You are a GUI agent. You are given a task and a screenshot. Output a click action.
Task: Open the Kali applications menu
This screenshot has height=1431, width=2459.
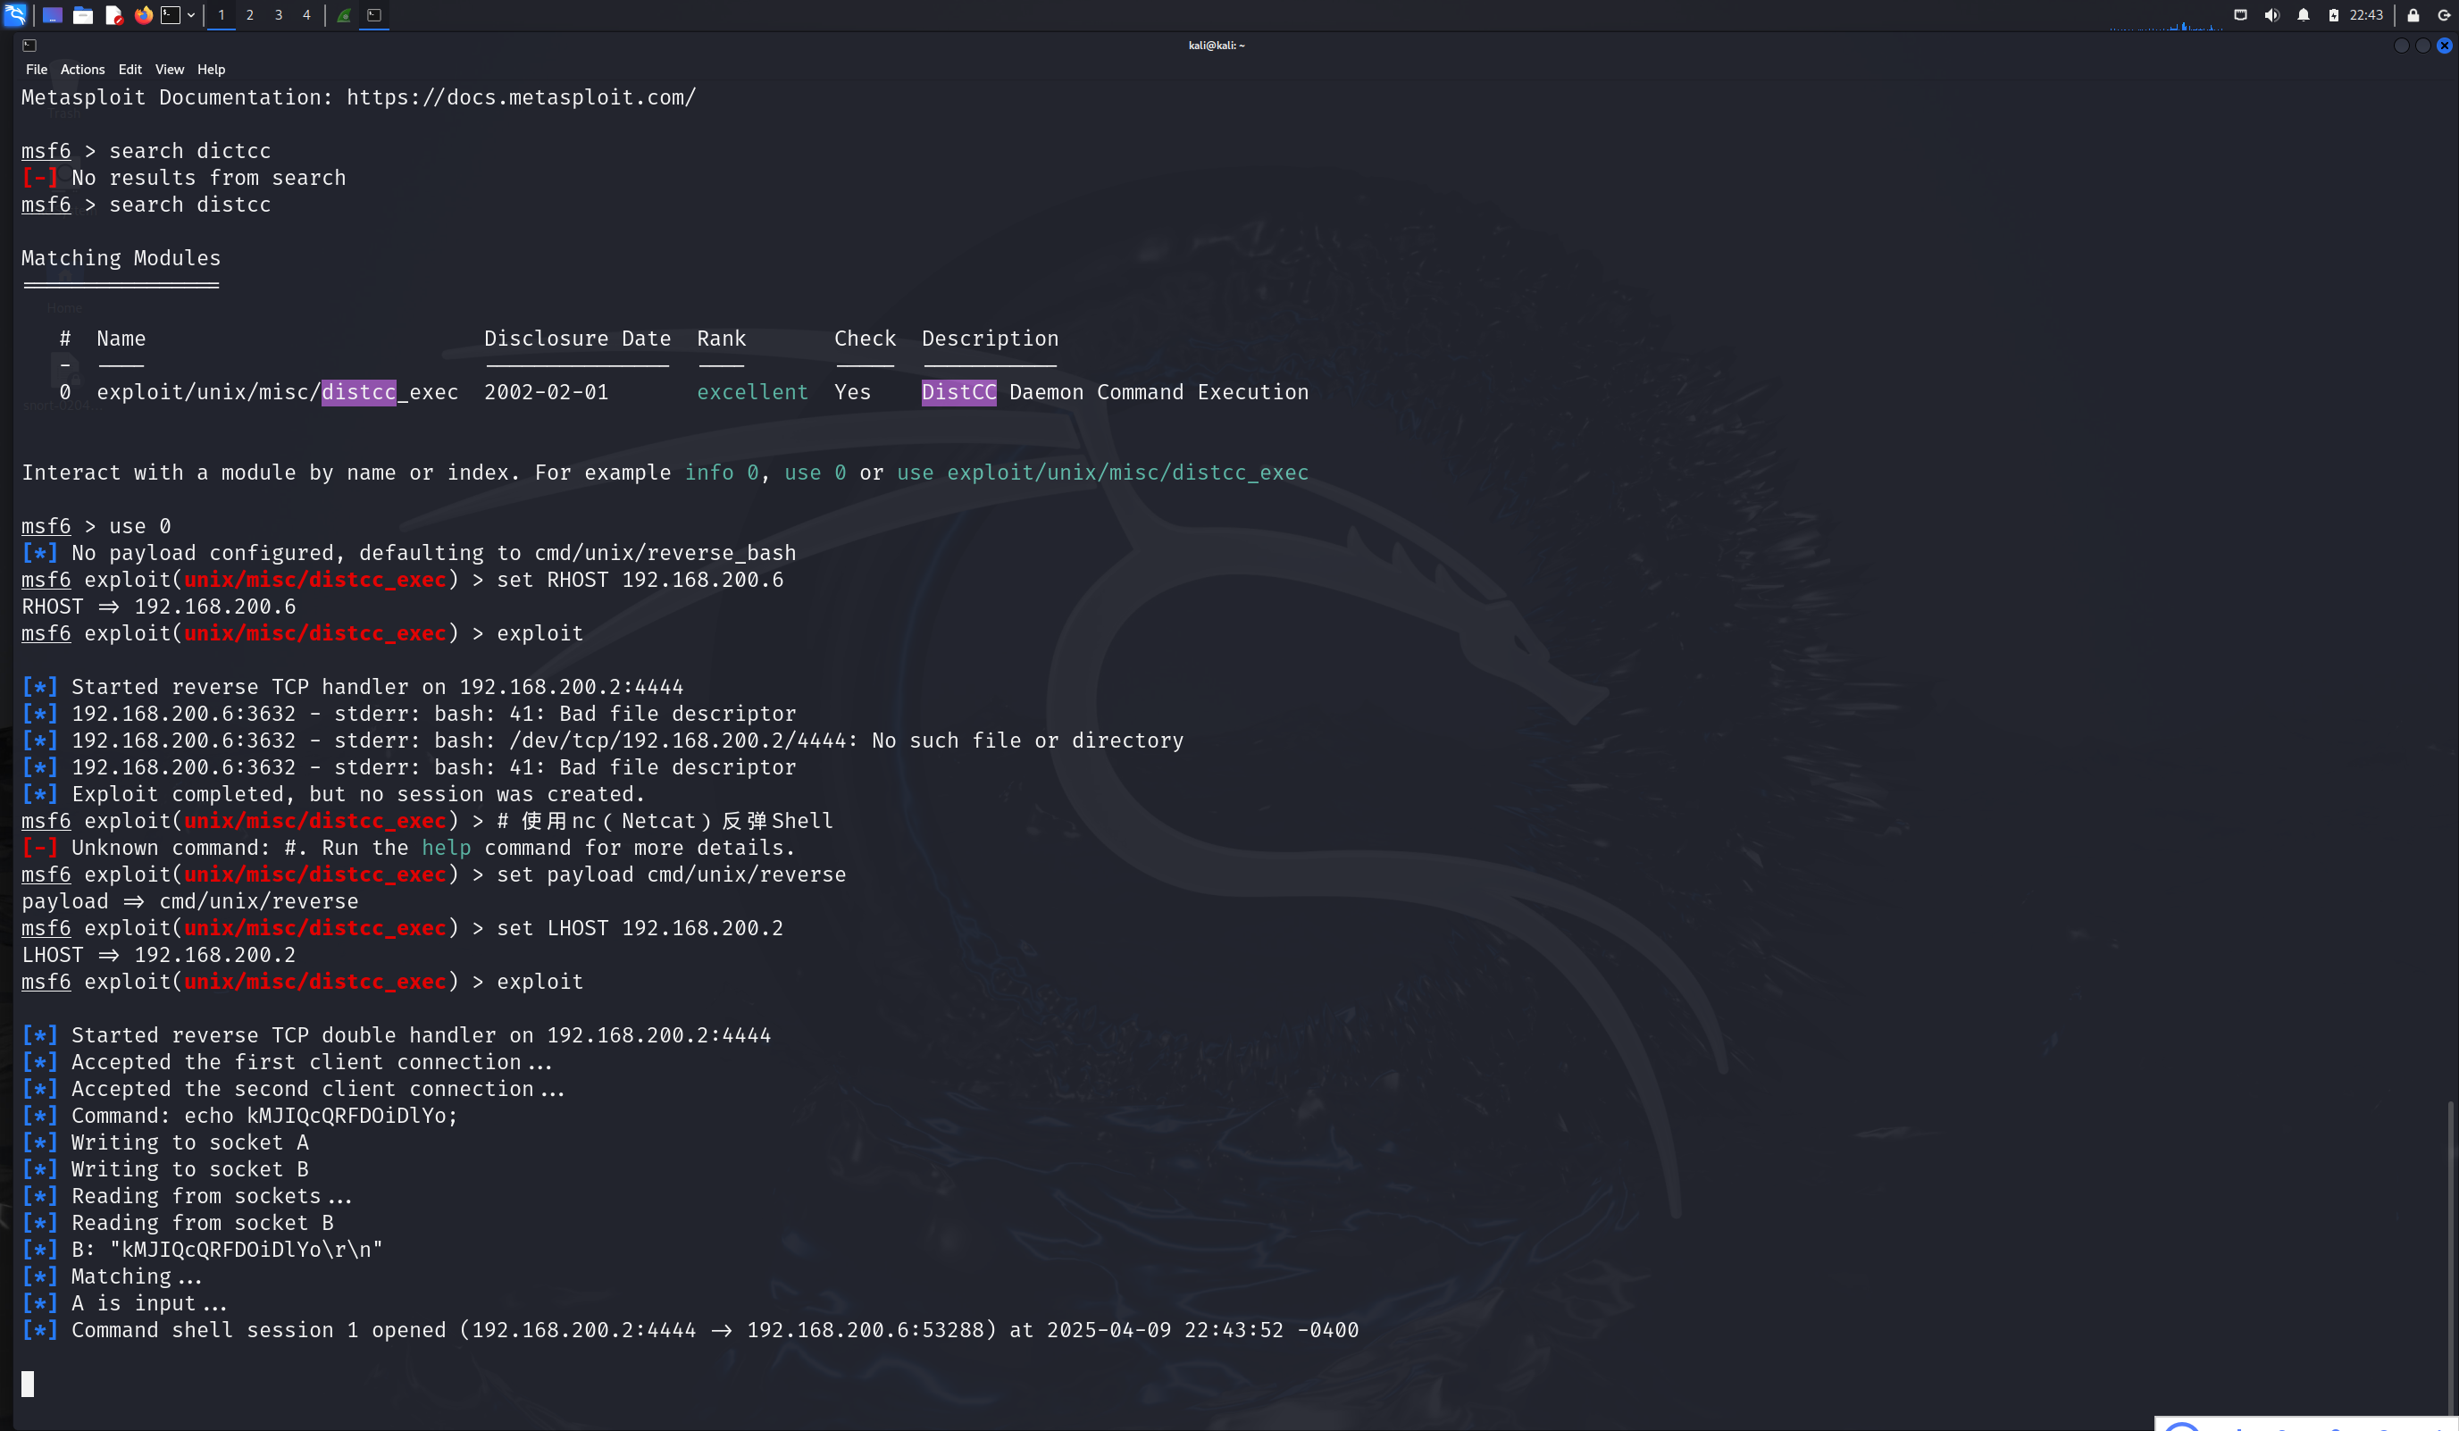[x=14, y=14]
